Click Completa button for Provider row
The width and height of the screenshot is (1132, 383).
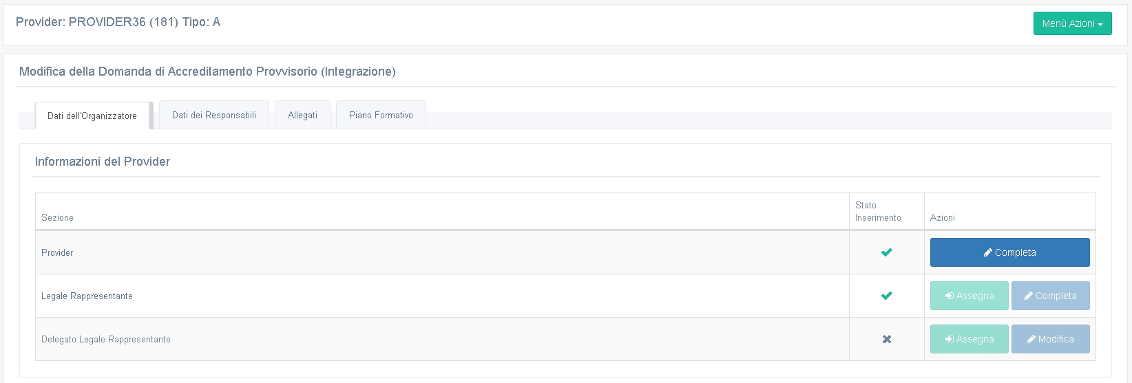(x=1009, y=252)
